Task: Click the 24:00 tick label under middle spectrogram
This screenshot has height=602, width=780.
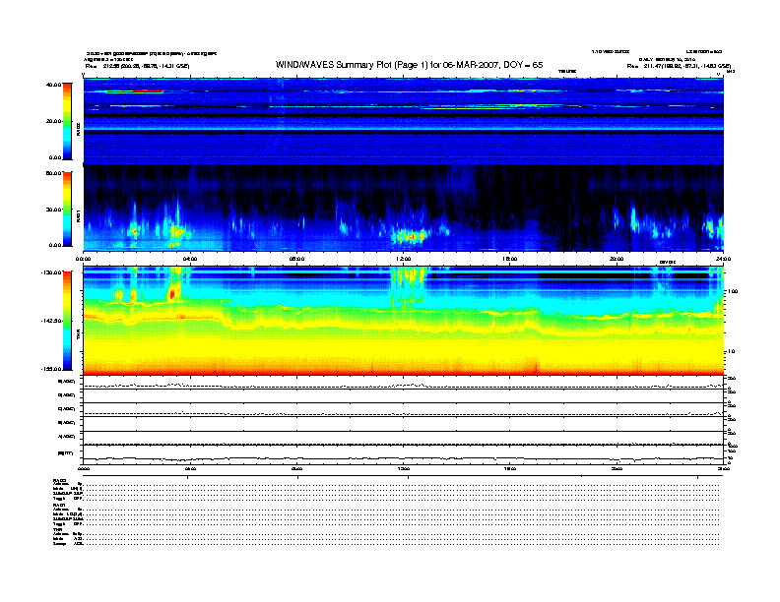Action: coord(723,259)
